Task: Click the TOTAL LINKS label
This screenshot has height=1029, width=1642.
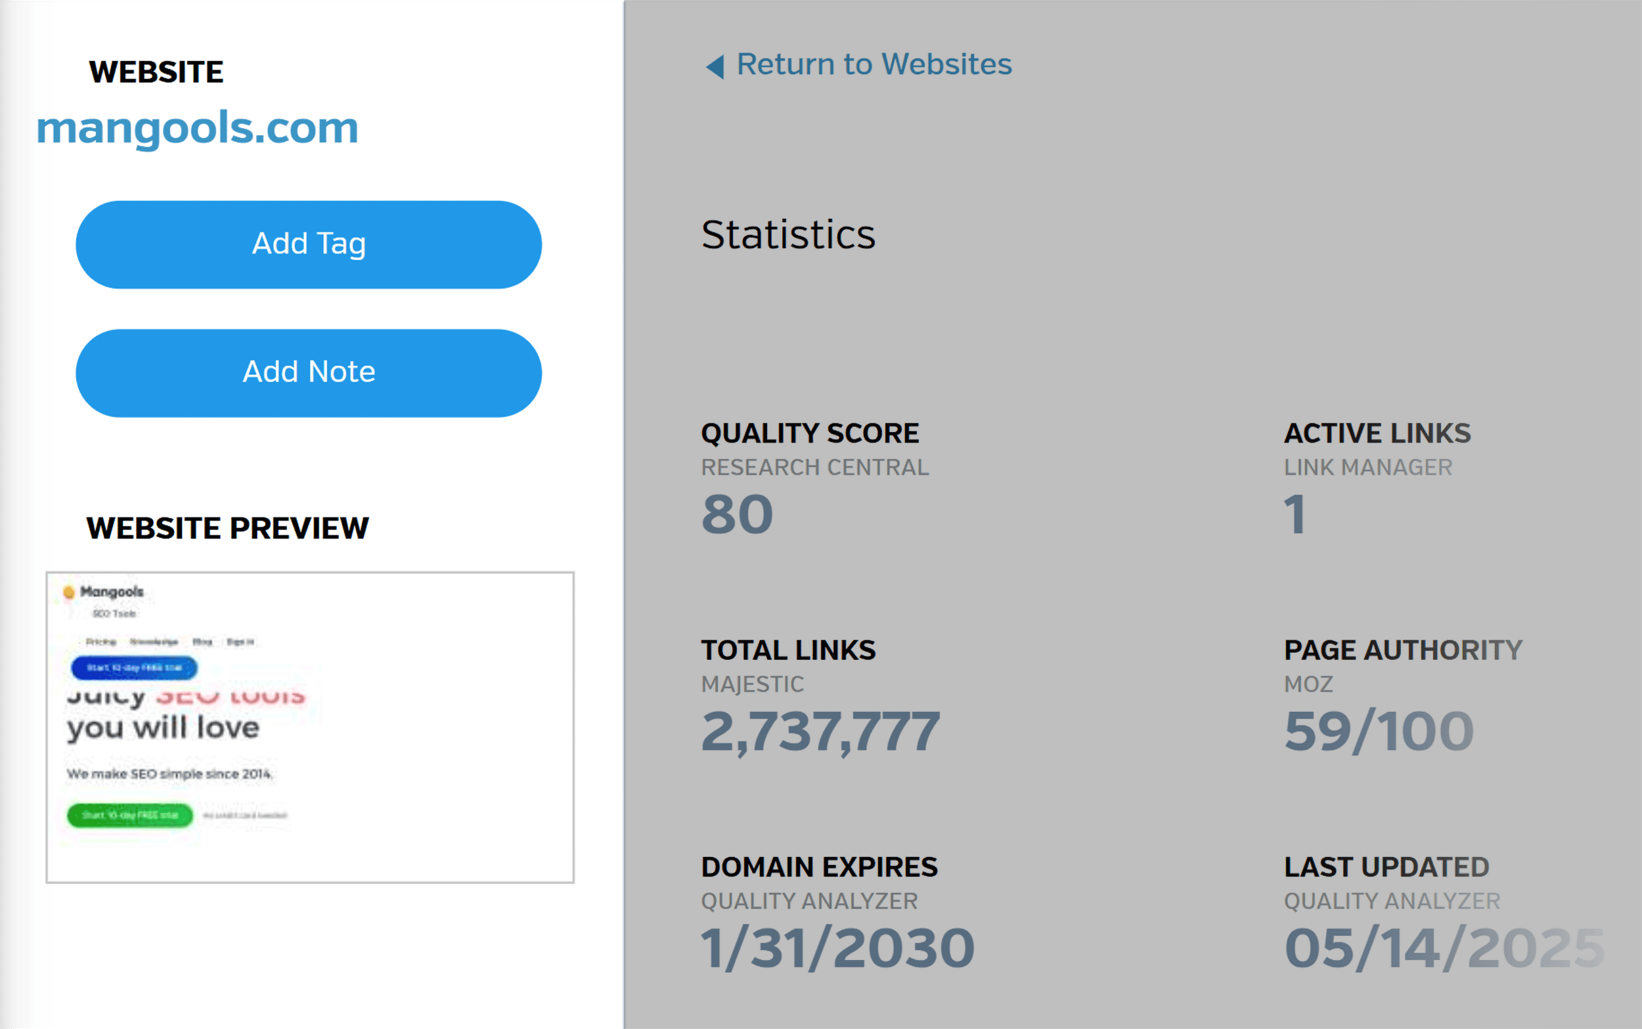Action: click(x=788, y=651)
